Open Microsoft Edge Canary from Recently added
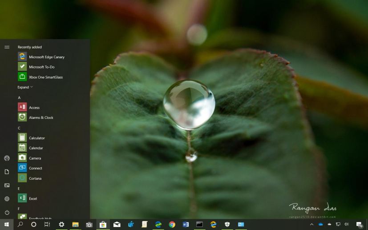This screenshot has height=230, width=368. 46,57
